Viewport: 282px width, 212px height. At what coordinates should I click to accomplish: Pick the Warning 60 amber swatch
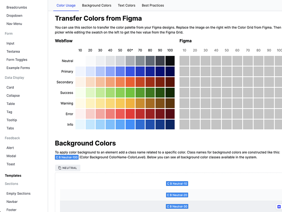[x=130, y=103]
